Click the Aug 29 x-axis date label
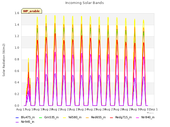The width and height of the screenshot is (170, 127). point(127,110)
